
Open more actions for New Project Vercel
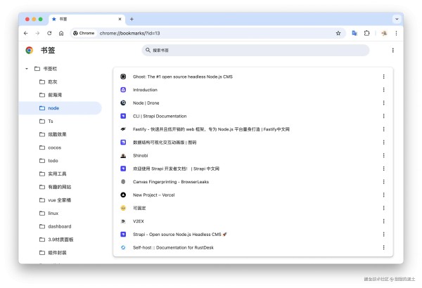click(383, 195)
